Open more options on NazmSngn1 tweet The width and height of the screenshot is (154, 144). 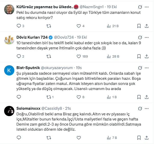(x=147, y=6)
